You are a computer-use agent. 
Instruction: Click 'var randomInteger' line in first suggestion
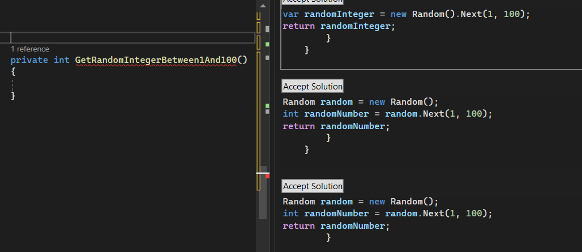(x=406, y=15)
